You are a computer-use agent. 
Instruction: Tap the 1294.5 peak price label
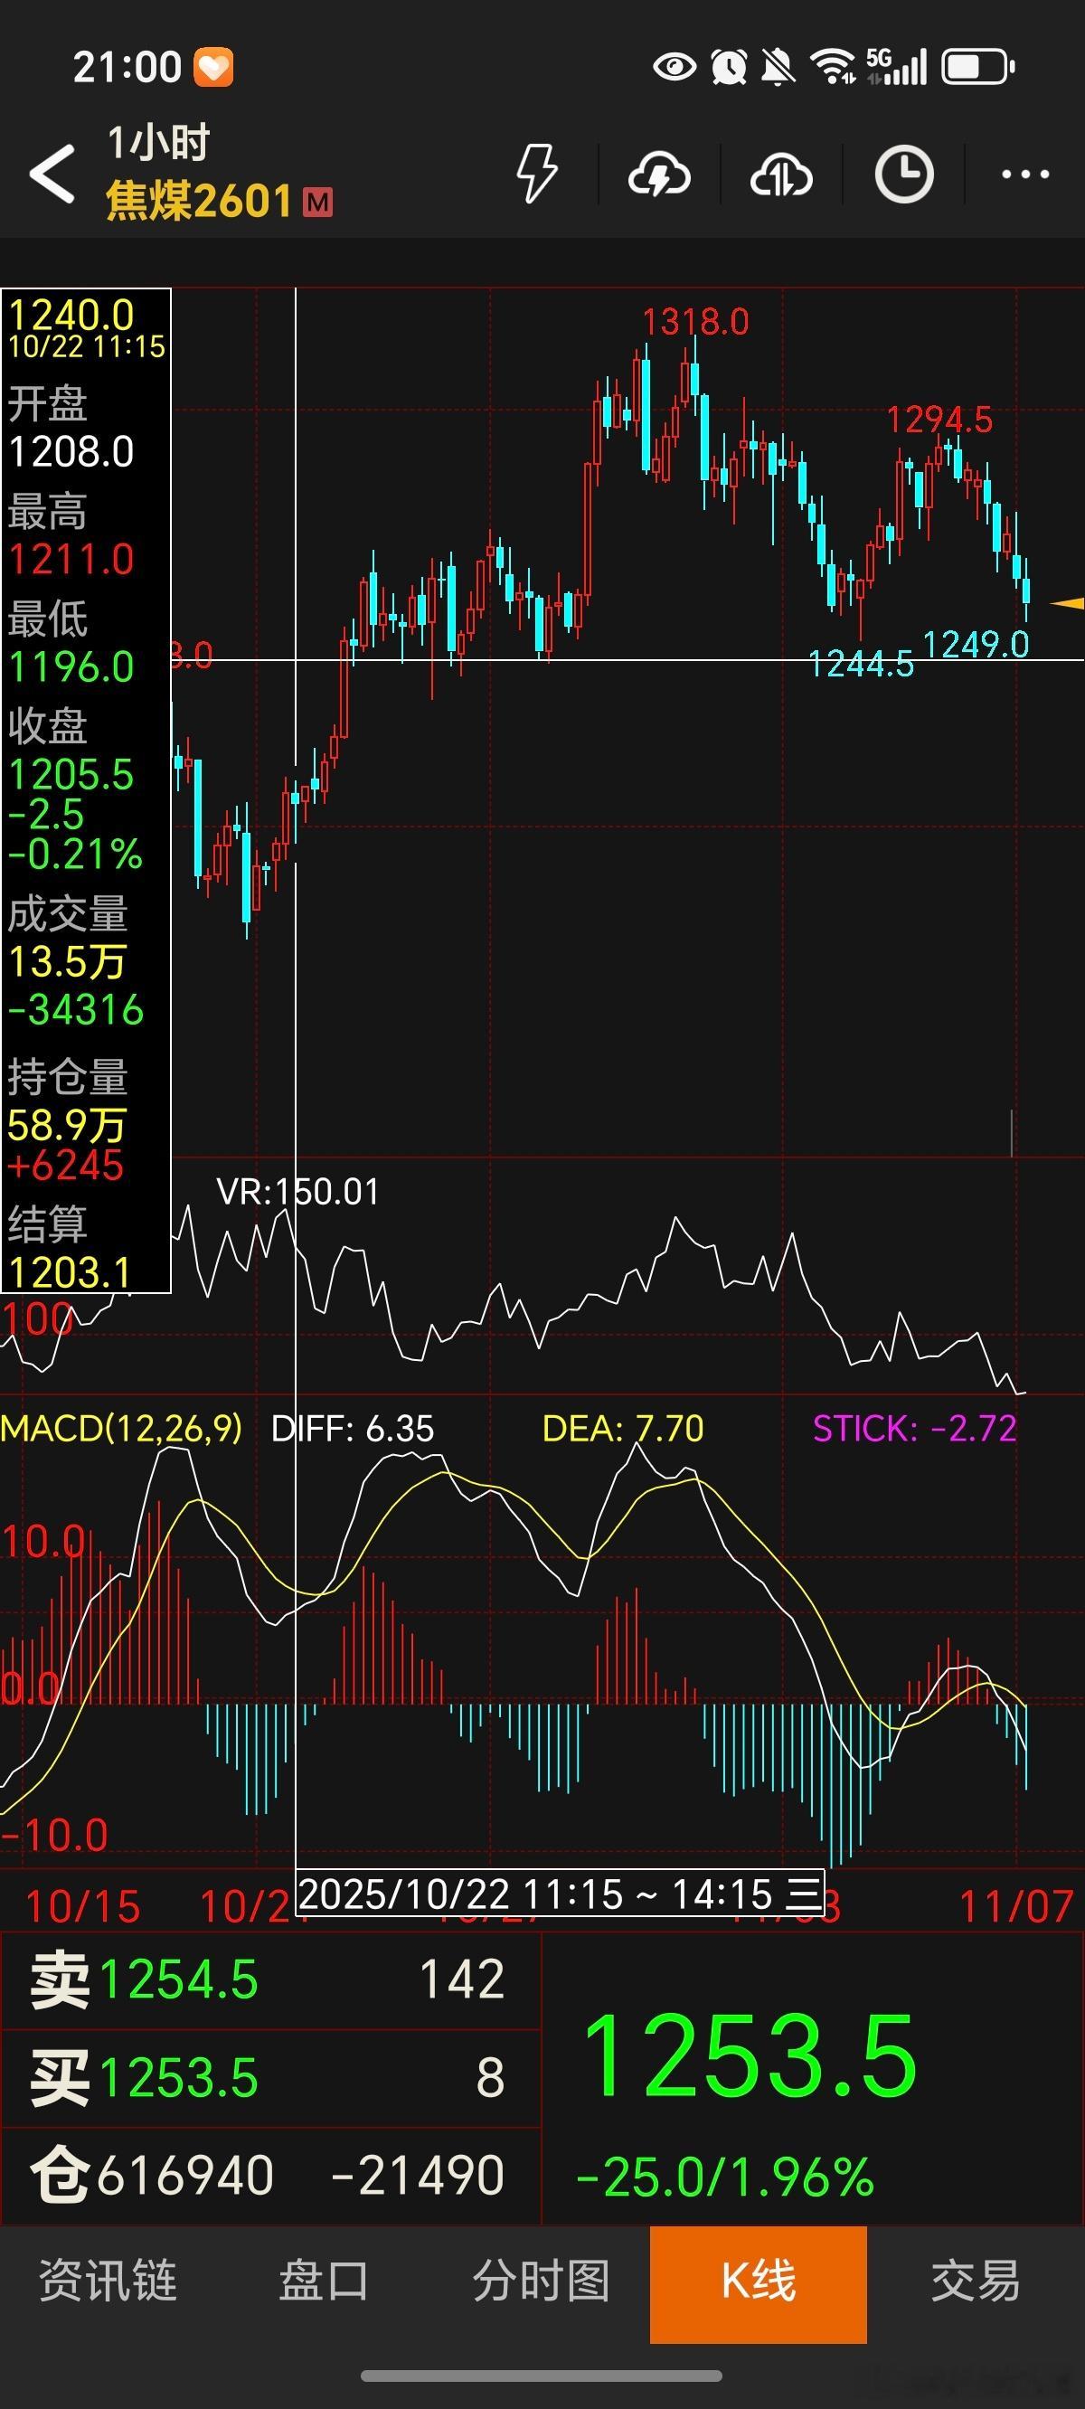[939, 419]
